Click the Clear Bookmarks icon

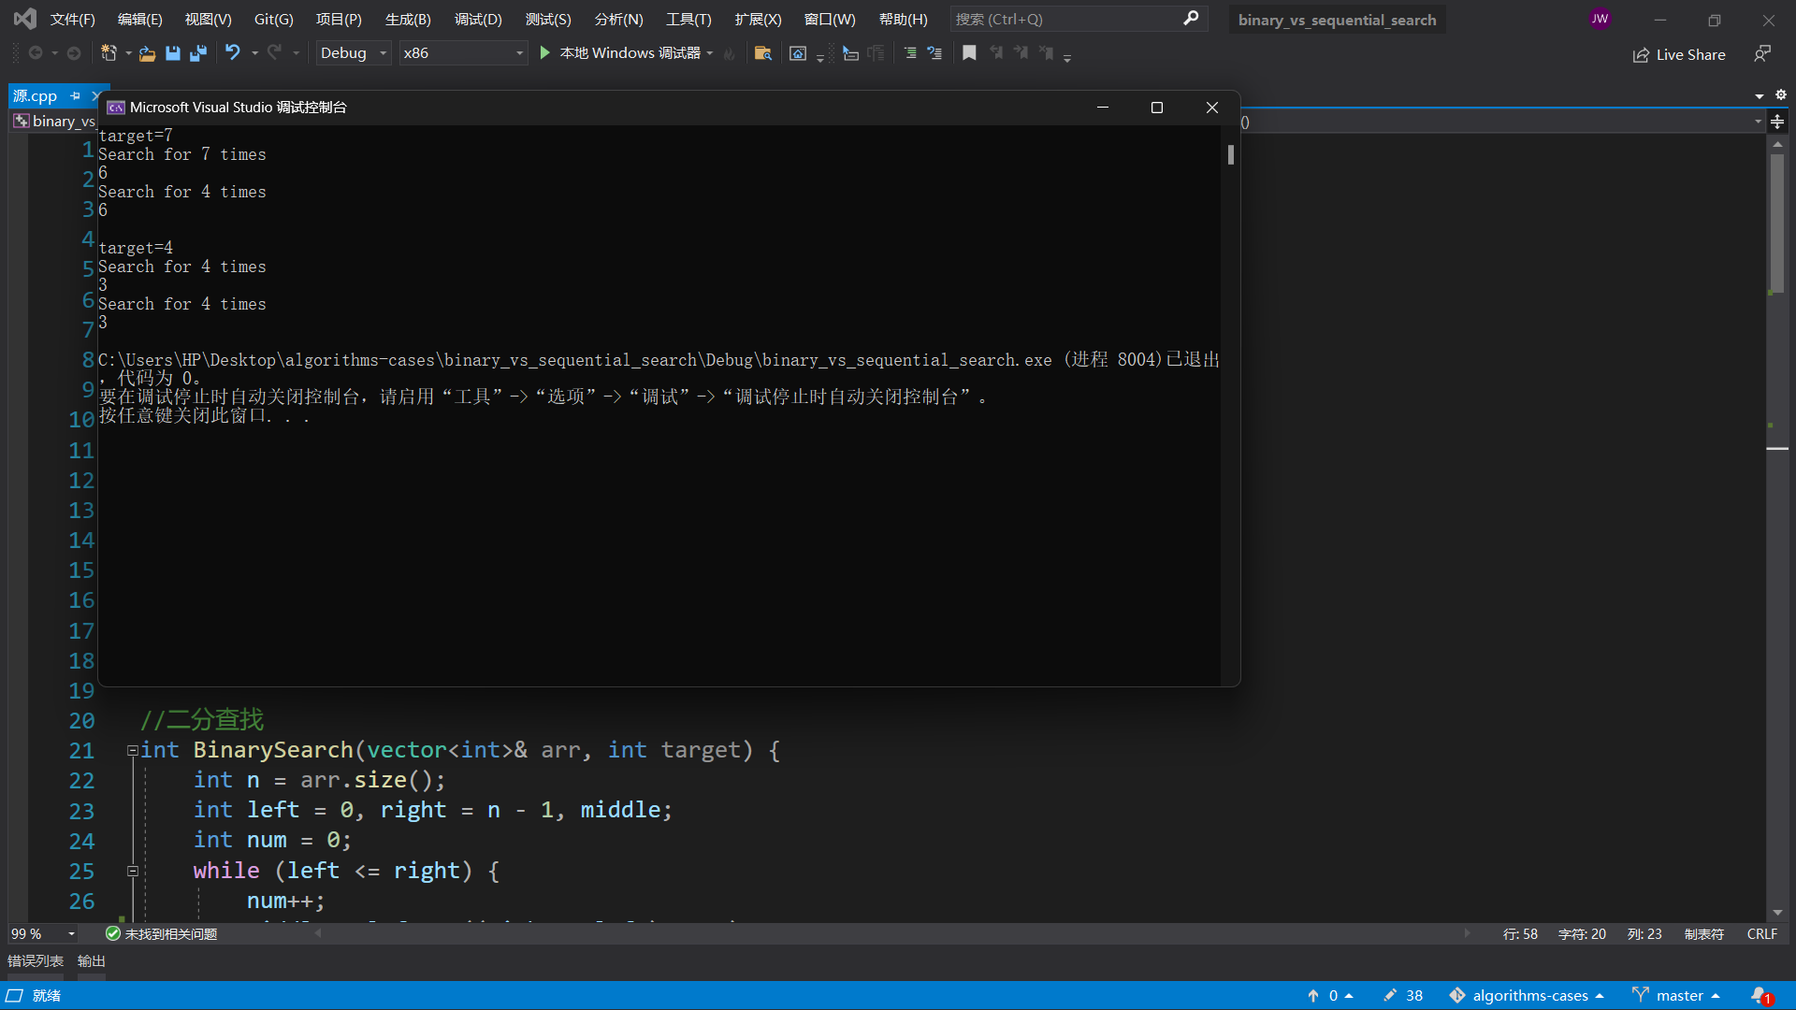tap(1046, 53)
